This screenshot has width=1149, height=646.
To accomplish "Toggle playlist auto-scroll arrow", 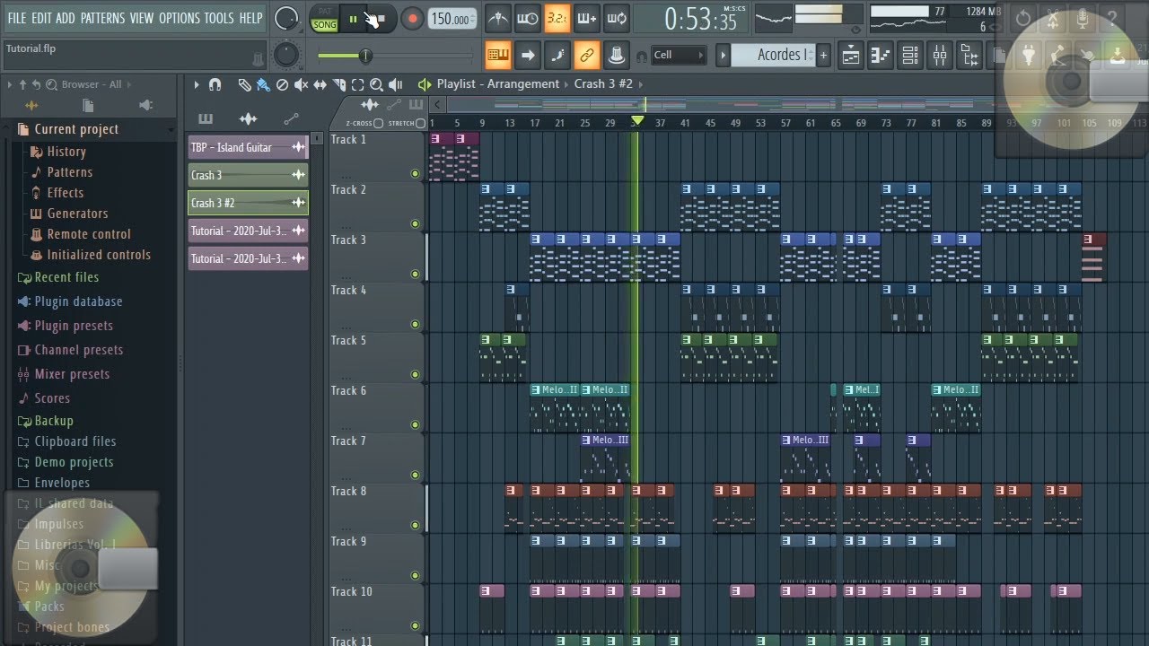I will 527,56.
